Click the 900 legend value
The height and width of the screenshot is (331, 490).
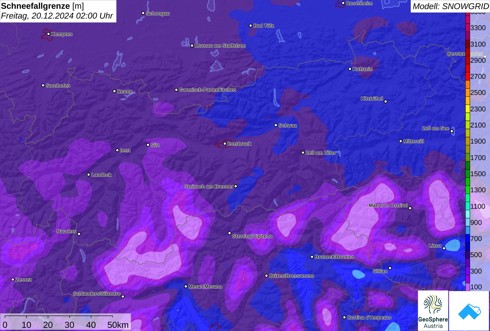click(476, 222)
